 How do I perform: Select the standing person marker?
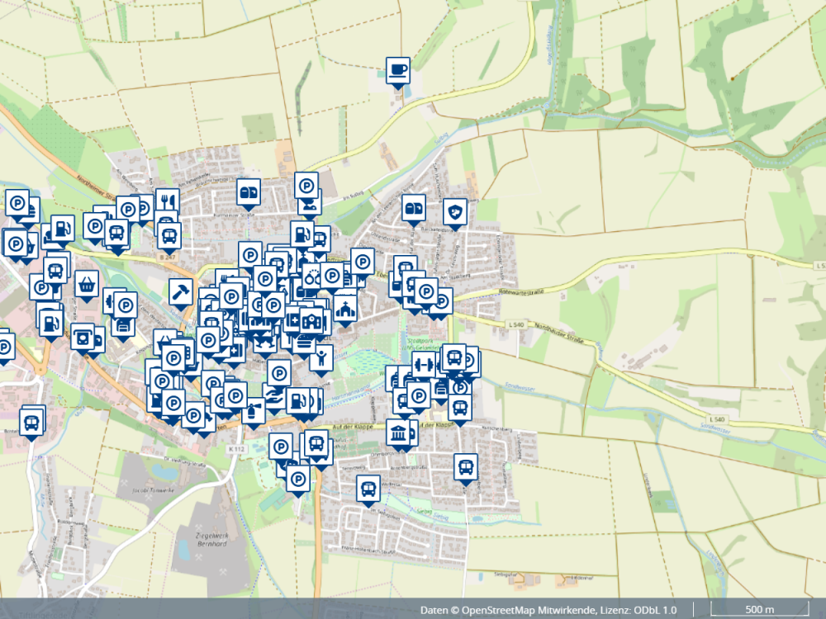pos(321,357)
